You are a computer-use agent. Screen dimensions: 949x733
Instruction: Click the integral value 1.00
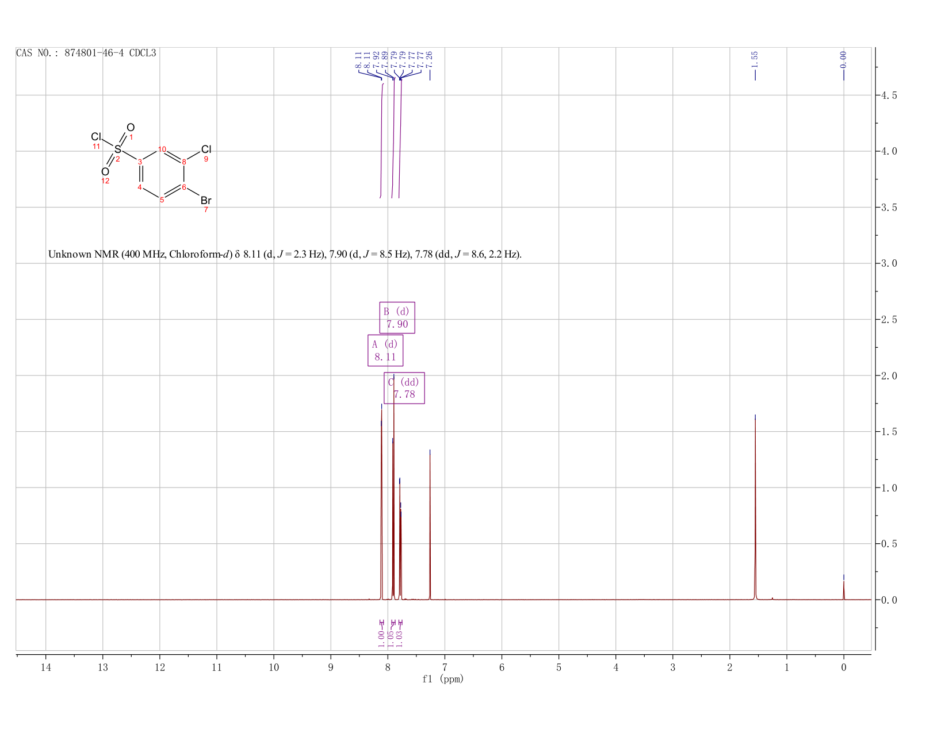click(x=381, y=638)
